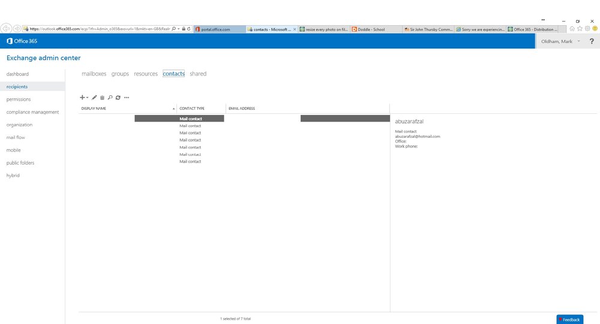600x324 pixels.
Task: Open hybrid in left navigation
Action: pos(13,175)
